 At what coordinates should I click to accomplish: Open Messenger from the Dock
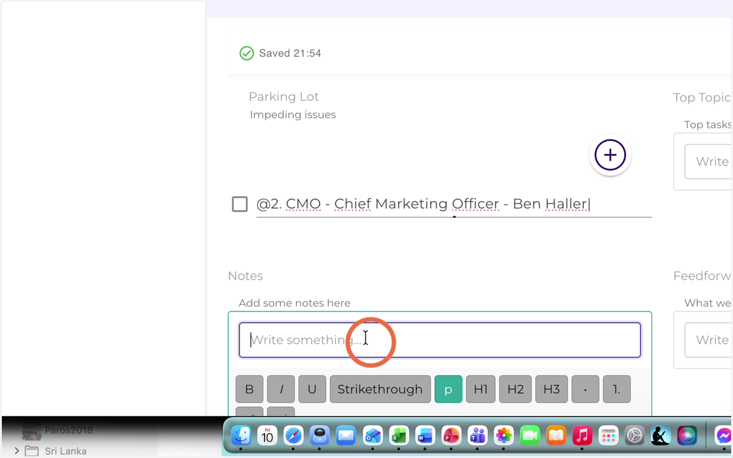(724, 435)
